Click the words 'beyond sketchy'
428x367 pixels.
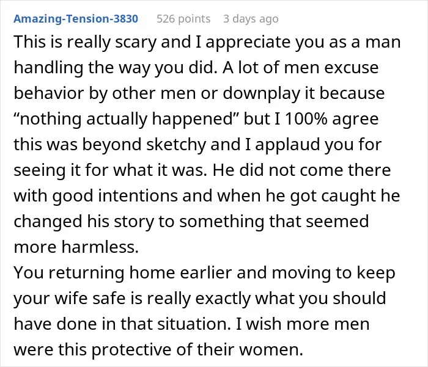click(x=144, y=144)
